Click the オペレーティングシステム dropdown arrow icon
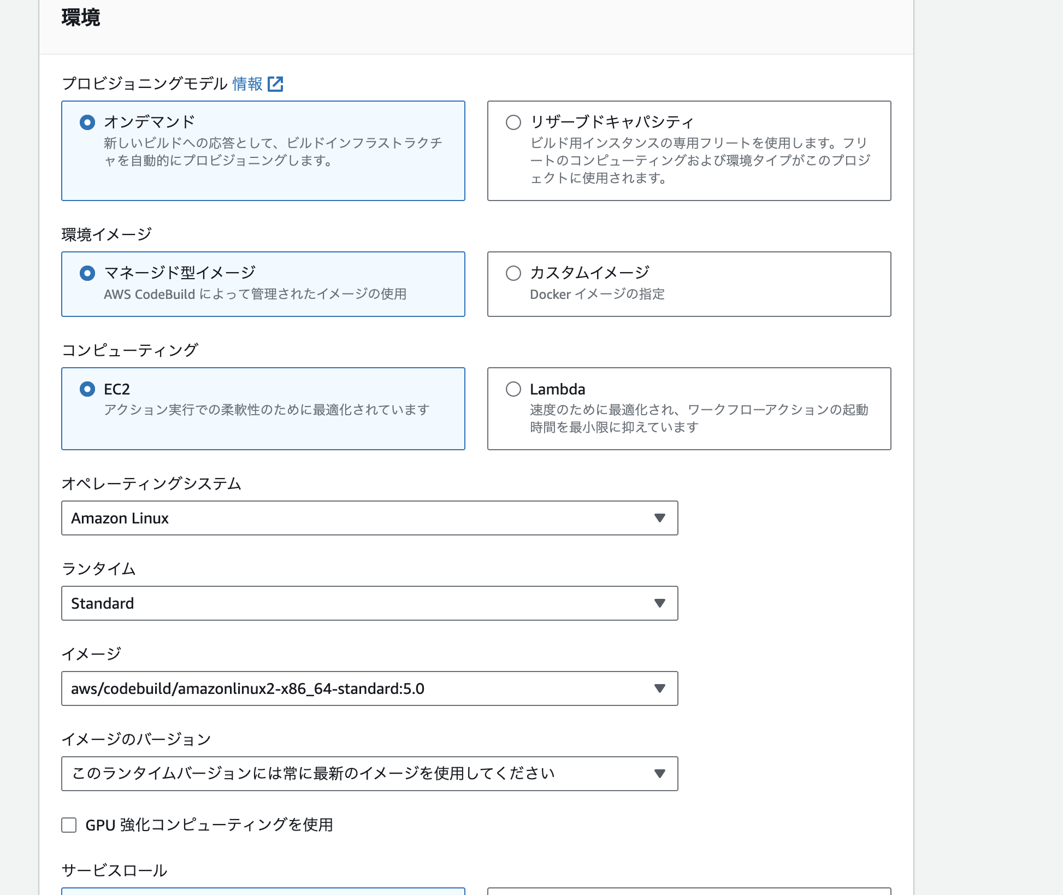Screen dimensions: 1063x895 point(660,518)
